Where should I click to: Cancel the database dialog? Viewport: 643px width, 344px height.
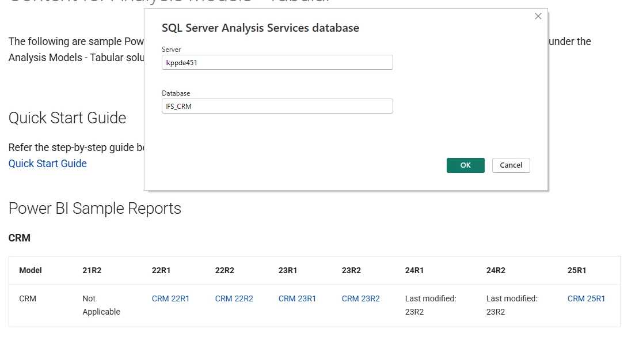click(511, 165)
